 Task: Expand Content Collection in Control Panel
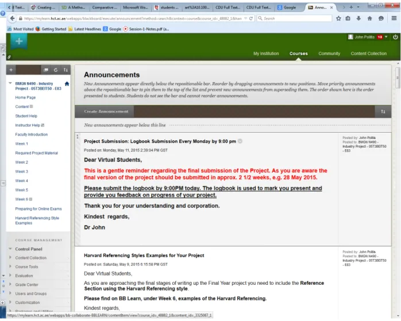pyautogui.click(x=10, y=258)
